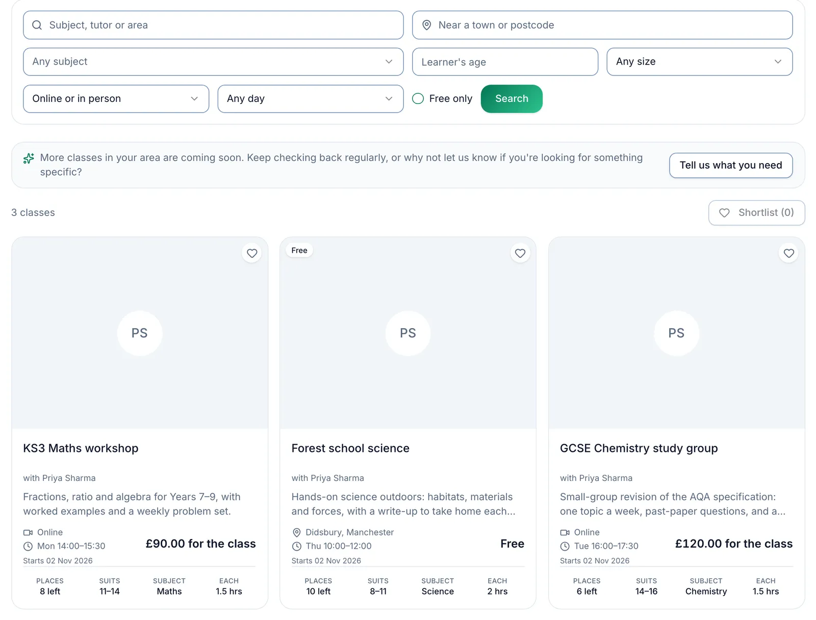The height and width of the screenshot is (620, 816).
Task: Click the Forest school science PS image
Action: [408, 333]
